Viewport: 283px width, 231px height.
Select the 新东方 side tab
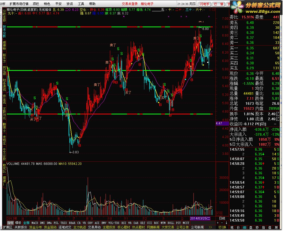coord(4,58)
